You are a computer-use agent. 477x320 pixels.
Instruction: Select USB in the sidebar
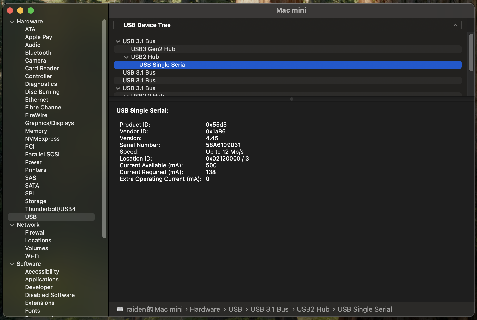(x=51, y=217)
